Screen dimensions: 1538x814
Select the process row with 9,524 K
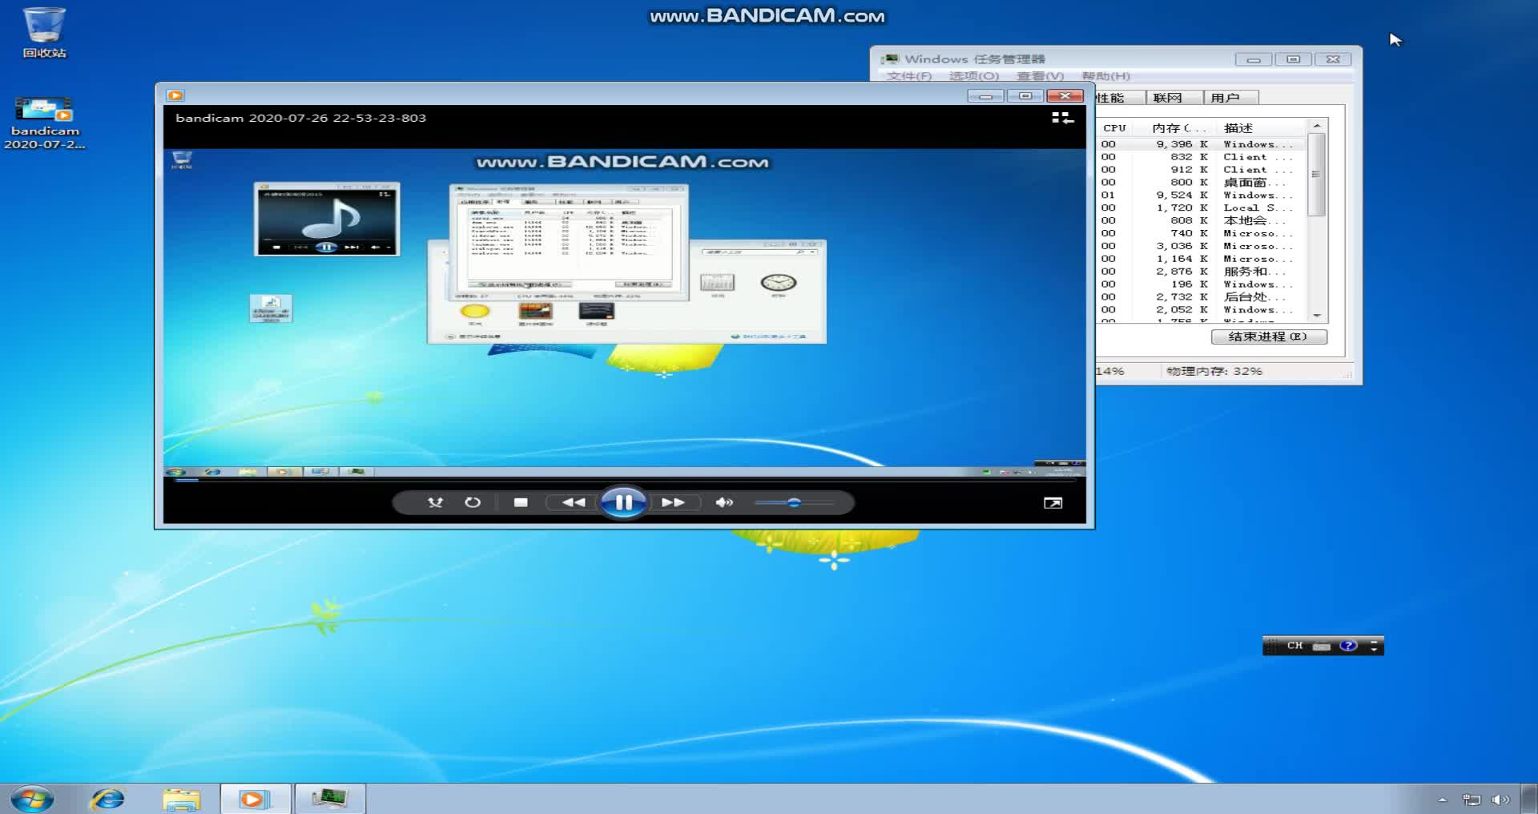pos(1202,195)
